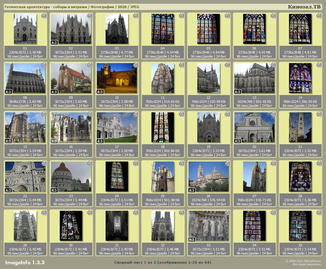Click the NSB Software copyright text
Viewport: 326px width, 269px height.
click(x=303, y=262)
